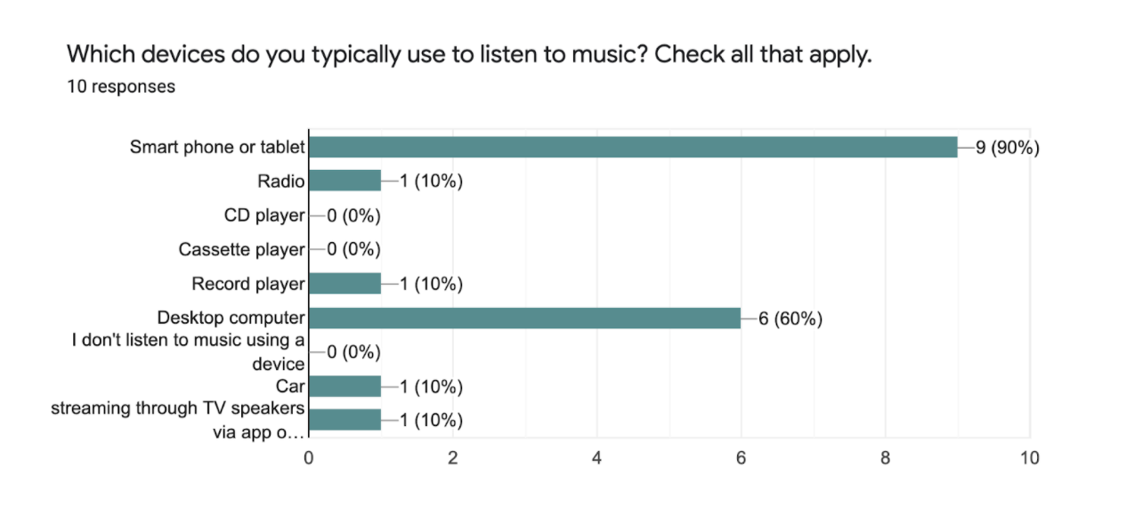Select the Record player bar
Image resolution: width=1127 pixels, height=525 pixels.
[345, 284]
